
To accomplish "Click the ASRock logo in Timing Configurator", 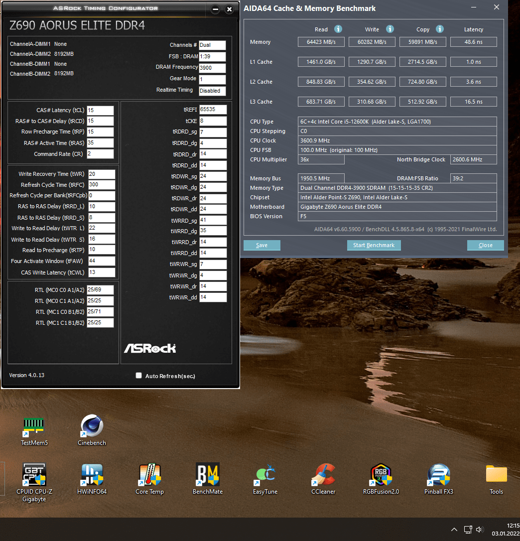I will [150, 349].
